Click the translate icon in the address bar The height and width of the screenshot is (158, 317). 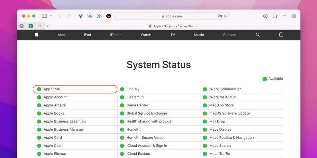(220, 16)
